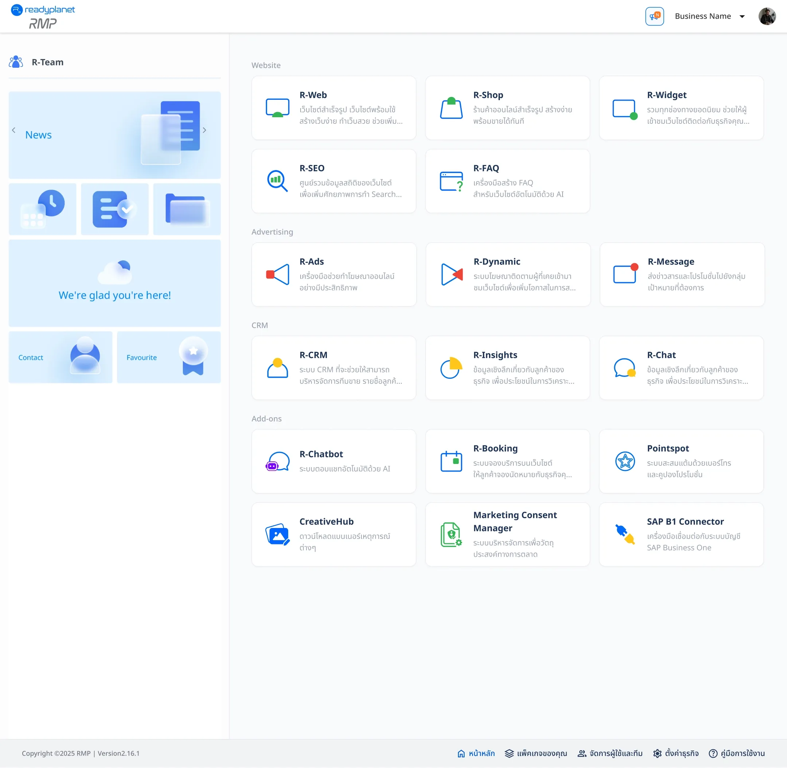Viewport: 787px width, 768px height.
Task: Click the Copyright ©2025 RMP version text
Action: click(x=81, y=753)
